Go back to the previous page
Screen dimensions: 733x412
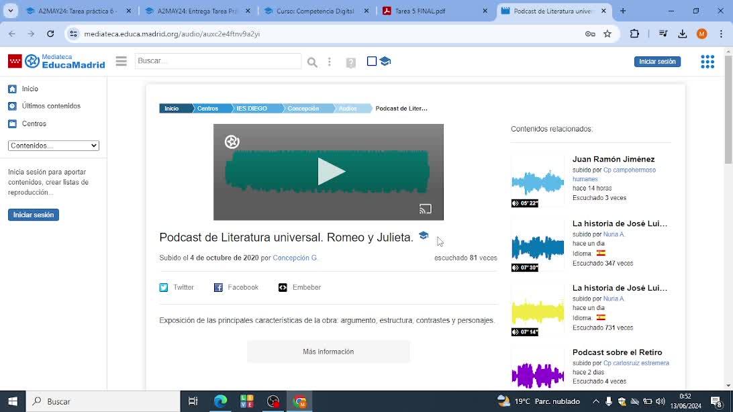(x=12, y=34)
